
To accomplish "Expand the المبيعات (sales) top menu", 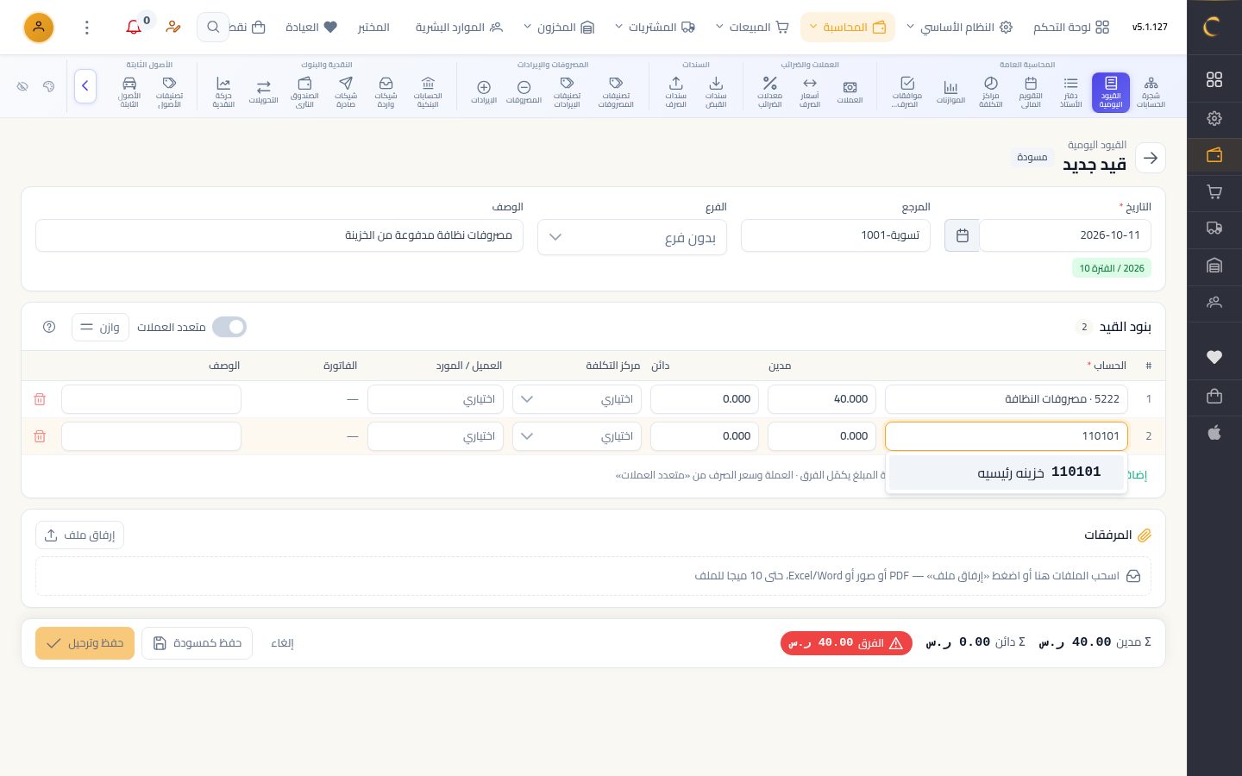I will coord(752,28).
